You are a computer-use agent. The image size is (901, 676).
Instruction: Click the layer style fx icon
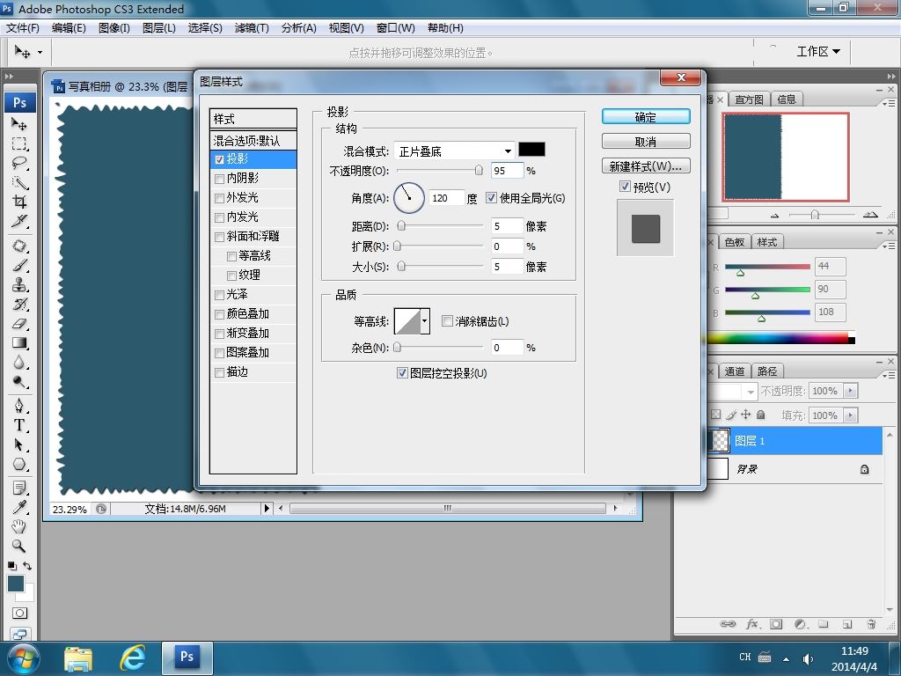752,624
